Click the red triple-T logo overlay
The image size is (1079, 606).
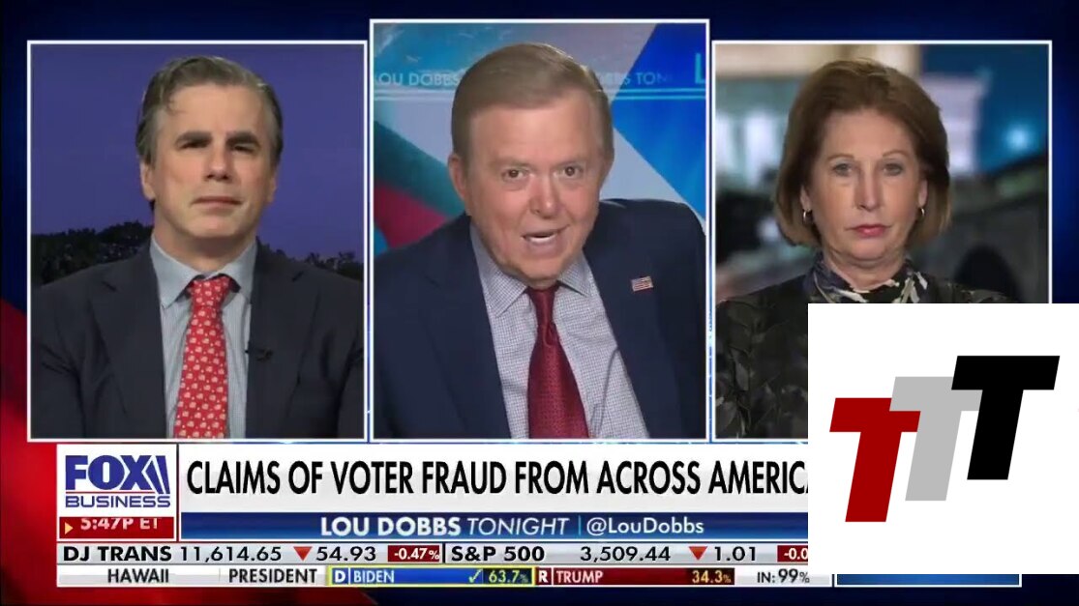[x=944, y=439]
